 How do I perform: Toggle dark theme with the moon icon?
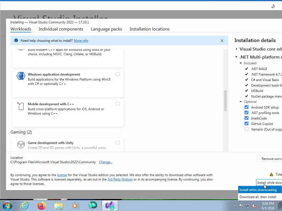273,6
